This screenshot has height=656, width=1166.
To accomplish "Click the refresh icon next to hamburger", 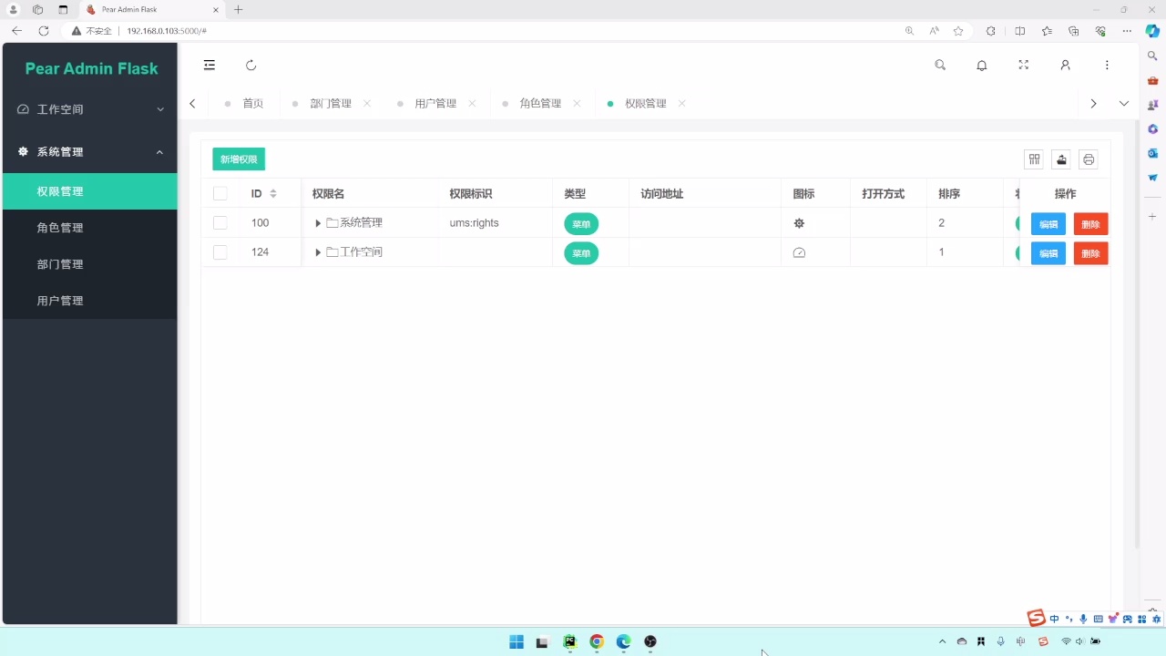I will 251,65.
